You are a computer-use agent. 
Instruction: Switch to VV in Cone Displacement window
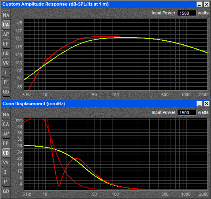(x=6, y=162)
